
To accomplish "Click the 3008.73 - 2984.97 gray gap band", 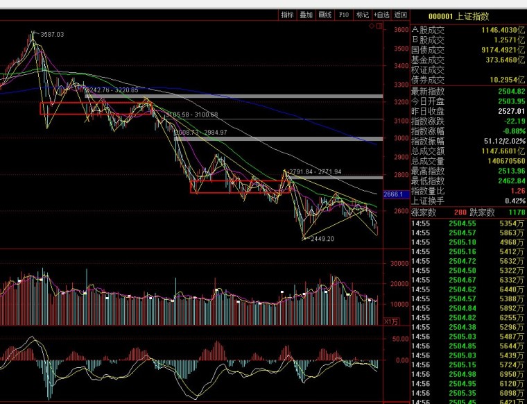I will click(x=279, y=139).
